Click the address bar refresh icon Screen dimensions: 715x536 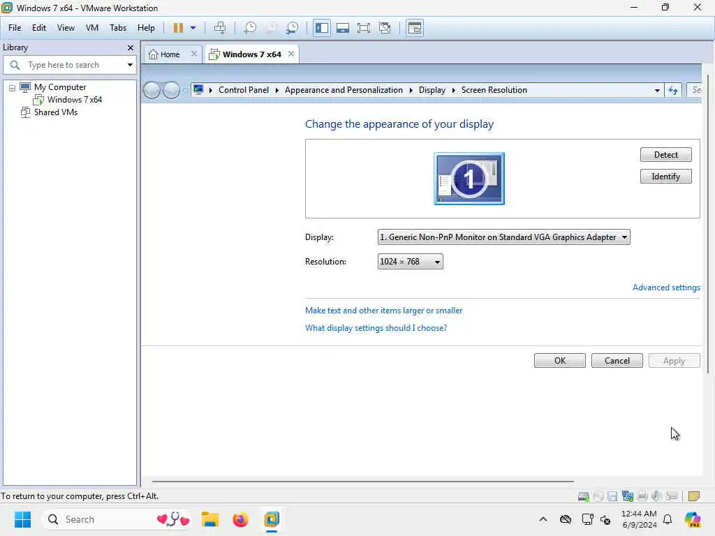tap(673, 90)
